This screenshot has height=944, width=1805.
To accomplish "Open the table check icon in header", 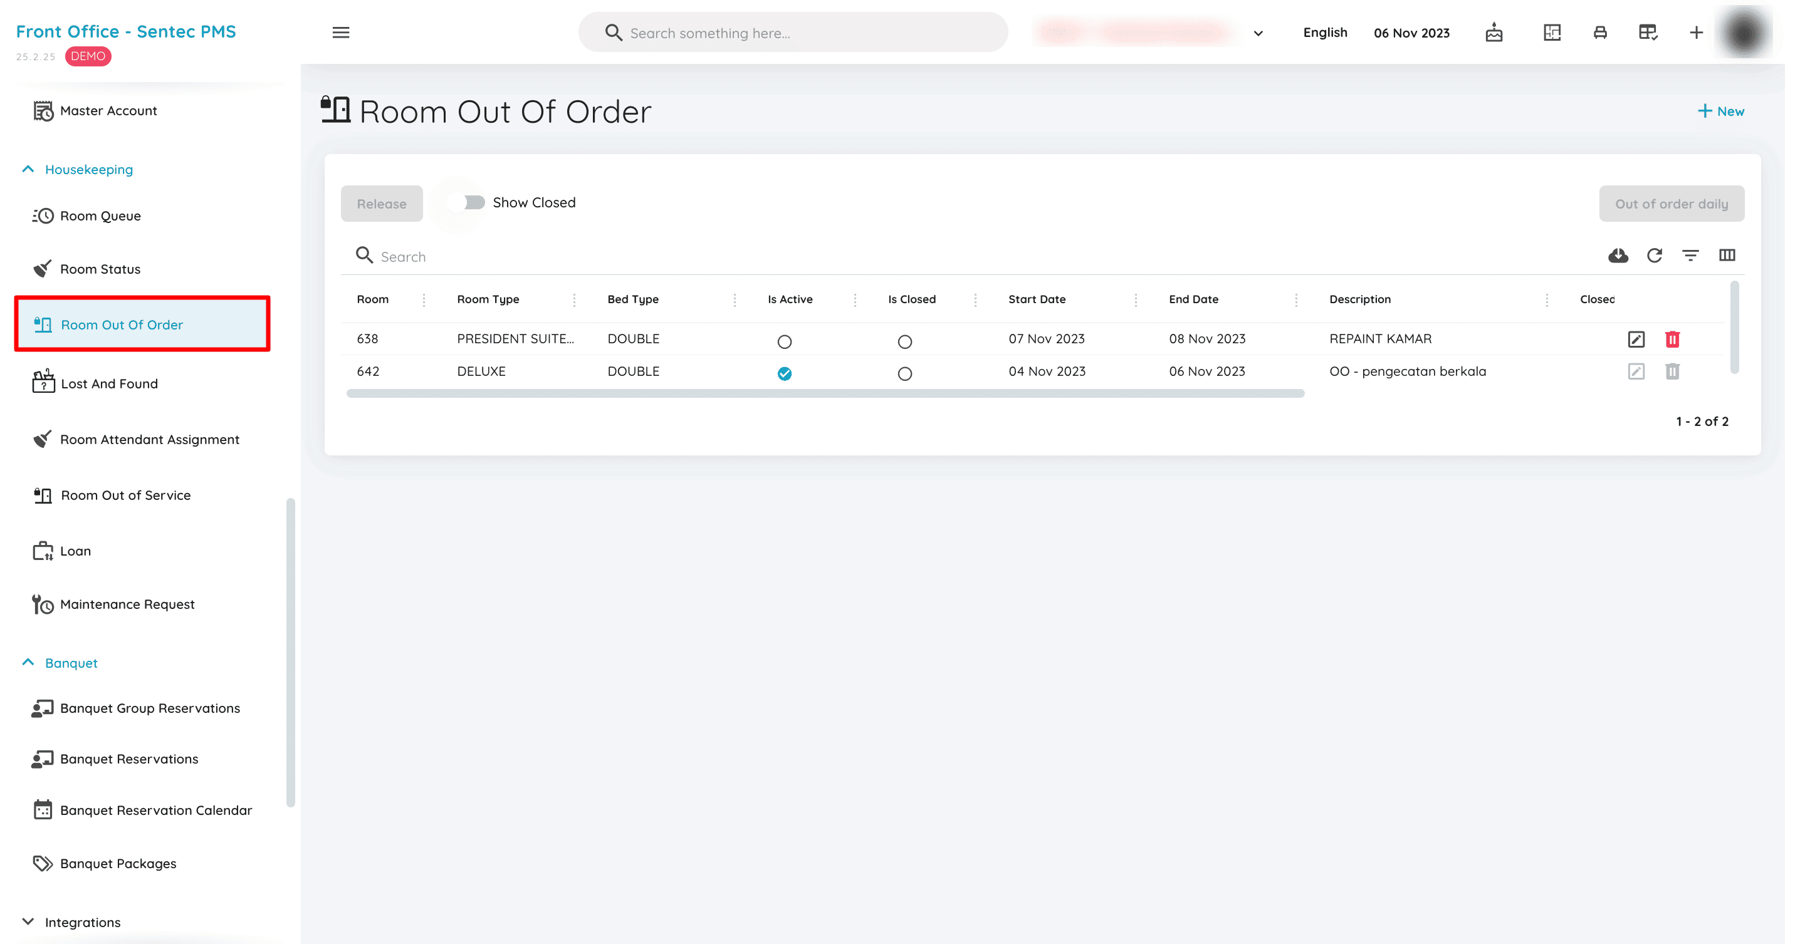I will click(x=1648, y=32).
